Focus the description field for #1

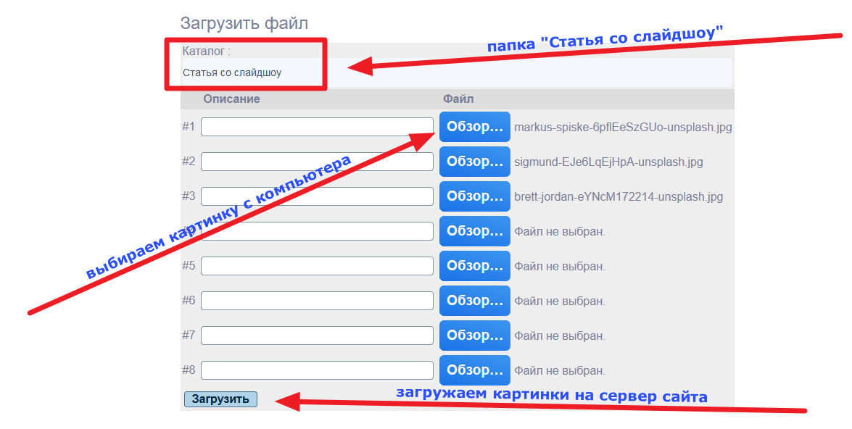317,127
